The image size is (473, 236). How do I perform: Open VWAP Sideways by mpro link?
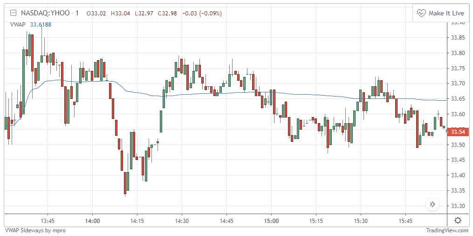click(x=35, y=230)
